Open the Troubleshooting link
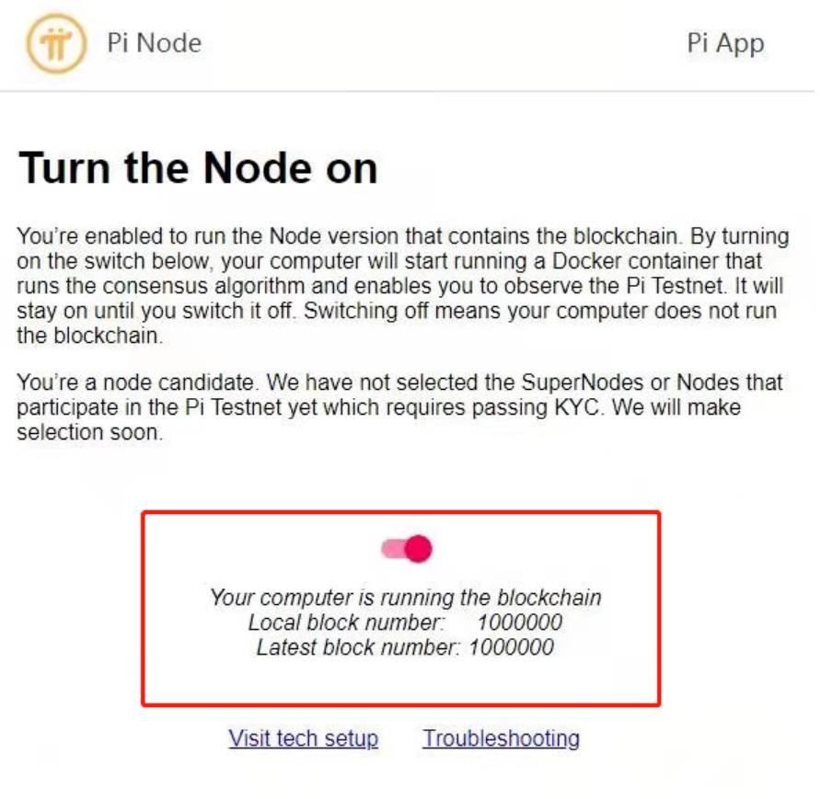This screenshot has width=821, height=799. [501, 738]
